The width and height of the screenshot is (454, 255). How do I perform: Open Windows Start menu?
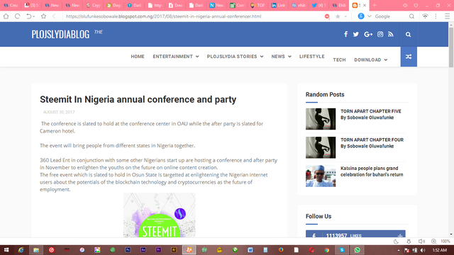6,250
